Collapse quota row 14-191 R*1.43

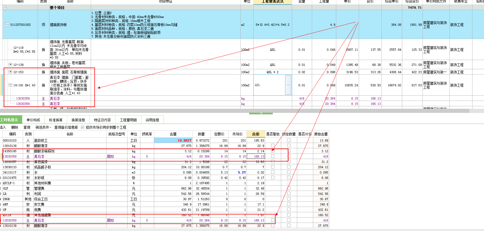tap(10, 85)
